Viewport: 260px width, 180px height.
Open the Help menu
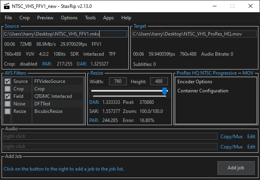(126, 18)
